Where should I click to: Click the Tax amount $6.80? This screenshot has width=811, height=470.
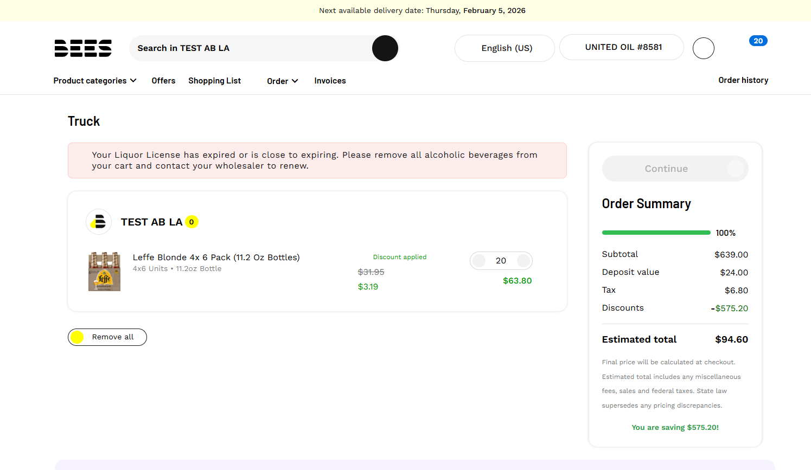[737, 291]
